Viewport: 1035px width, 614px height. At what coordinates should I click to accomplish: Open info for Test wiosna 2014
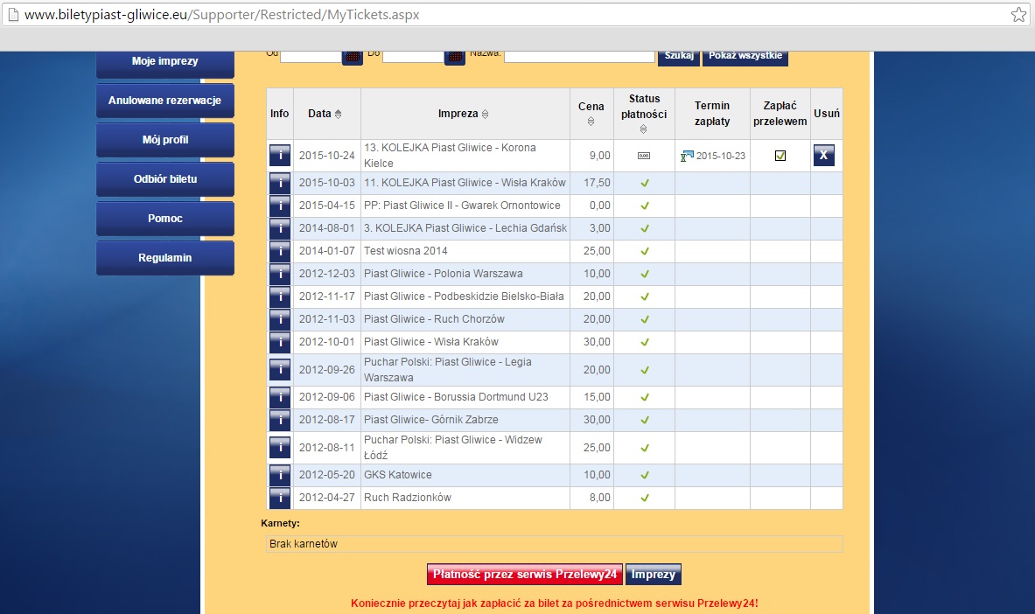[279, 251]
